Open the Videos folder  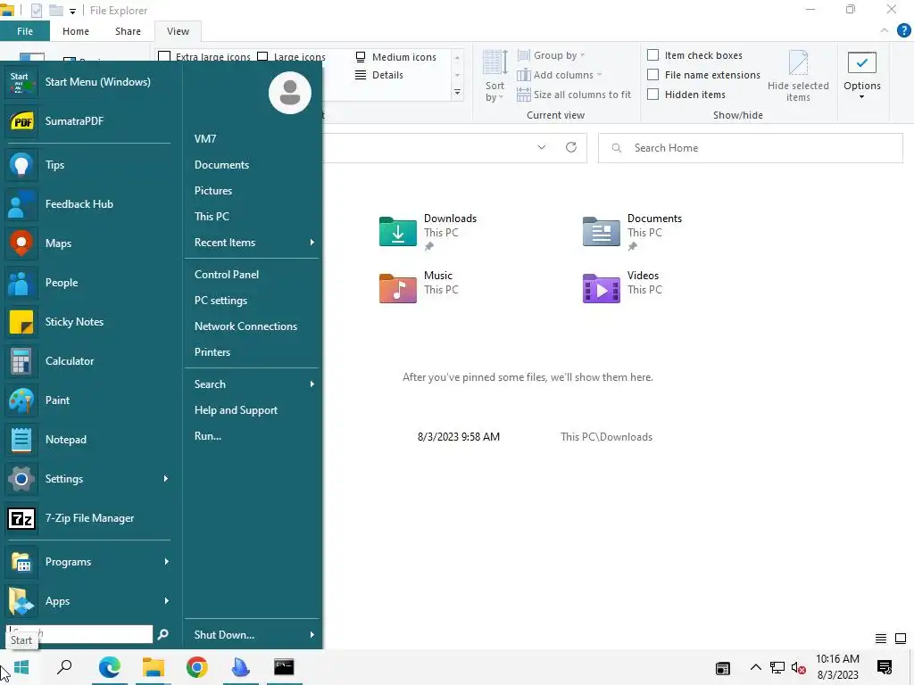[621, 288]
